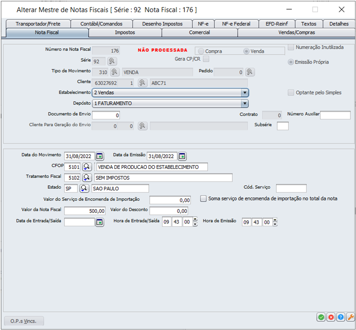Click the SAO PAULO state name field
Viewport: 356px width, 330px height.
pos(120,189)
